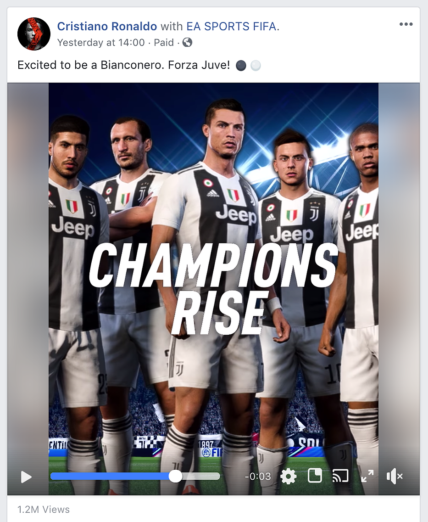Toggle picture-in-picture mode icon
This screenshot has width=428, height=522.
[x=315, y=476]
